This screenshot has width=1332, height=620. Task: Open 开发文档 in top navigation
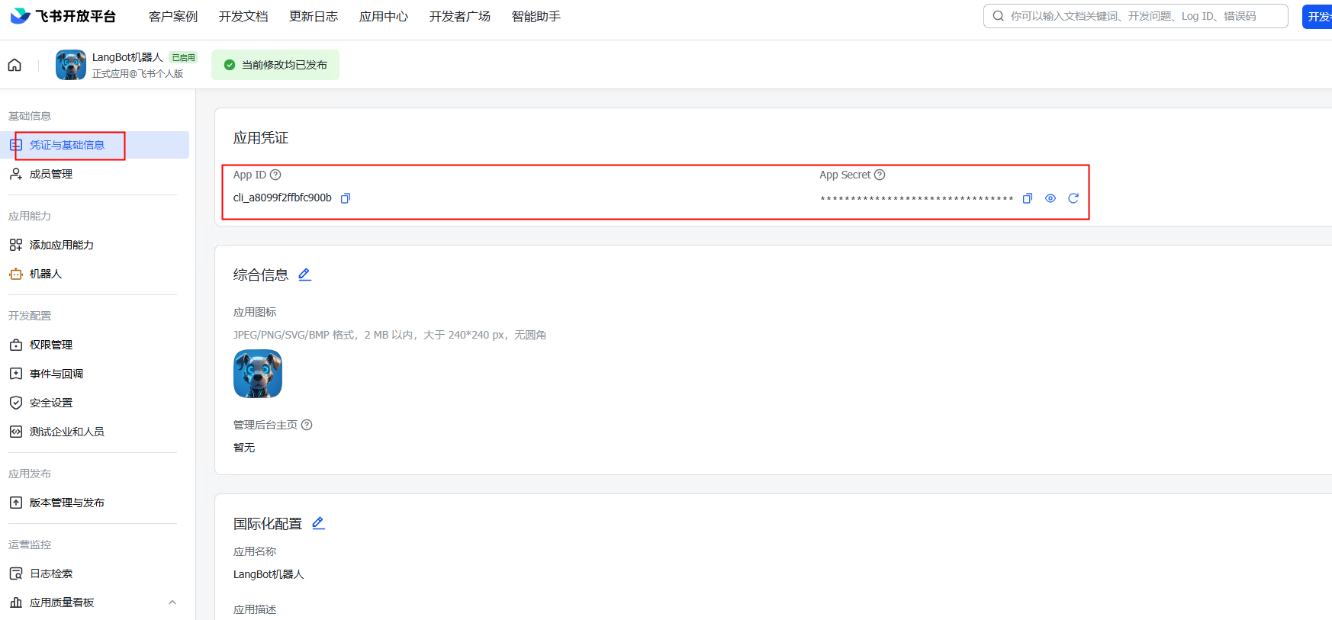point(243,16)
